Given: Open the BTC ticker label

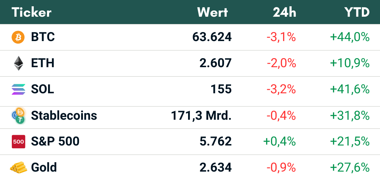Looking at the screenshot, I should [x=43, y=37].
